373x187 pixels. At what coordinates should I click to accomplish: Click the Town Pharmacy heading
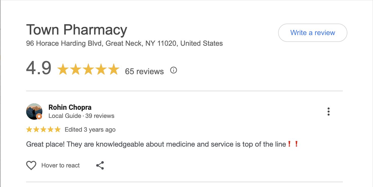[x=76, y=30]
